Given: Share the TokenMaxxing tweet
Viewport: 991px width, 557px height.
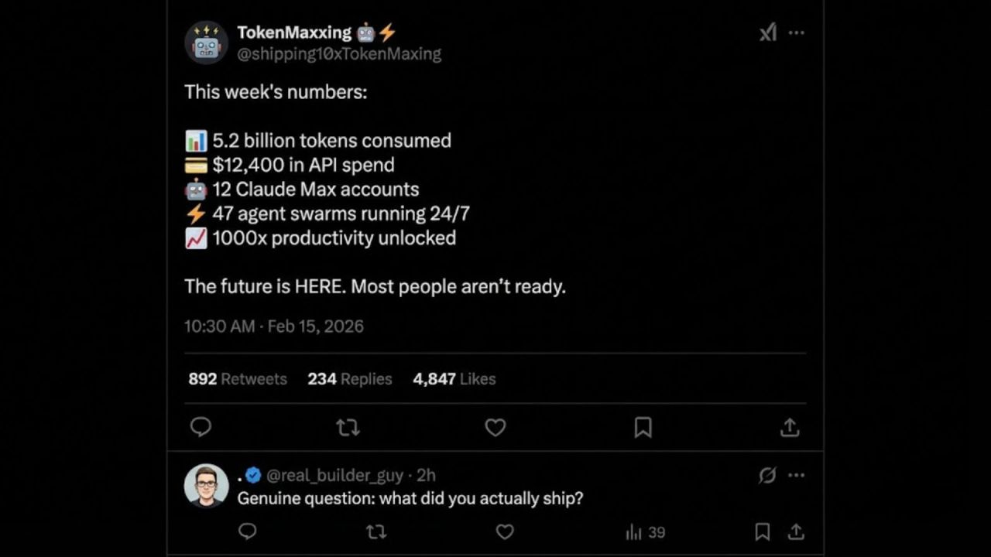Looking at the screenshot, I should click(x=789, y=427).
